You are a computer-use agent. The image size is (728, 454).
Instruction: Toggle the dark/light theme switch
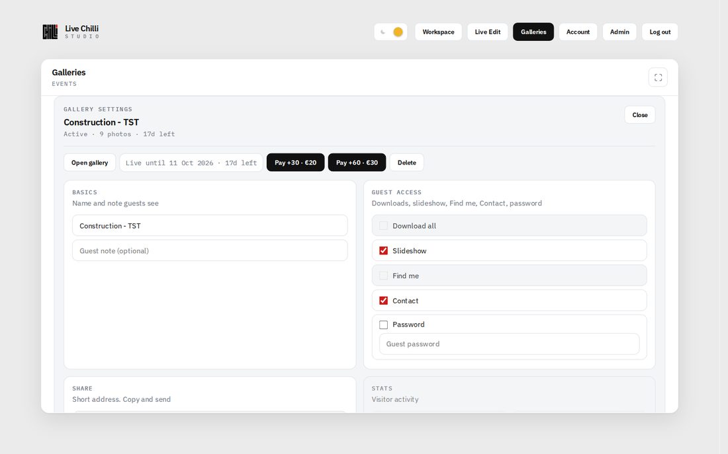(390, 32)
